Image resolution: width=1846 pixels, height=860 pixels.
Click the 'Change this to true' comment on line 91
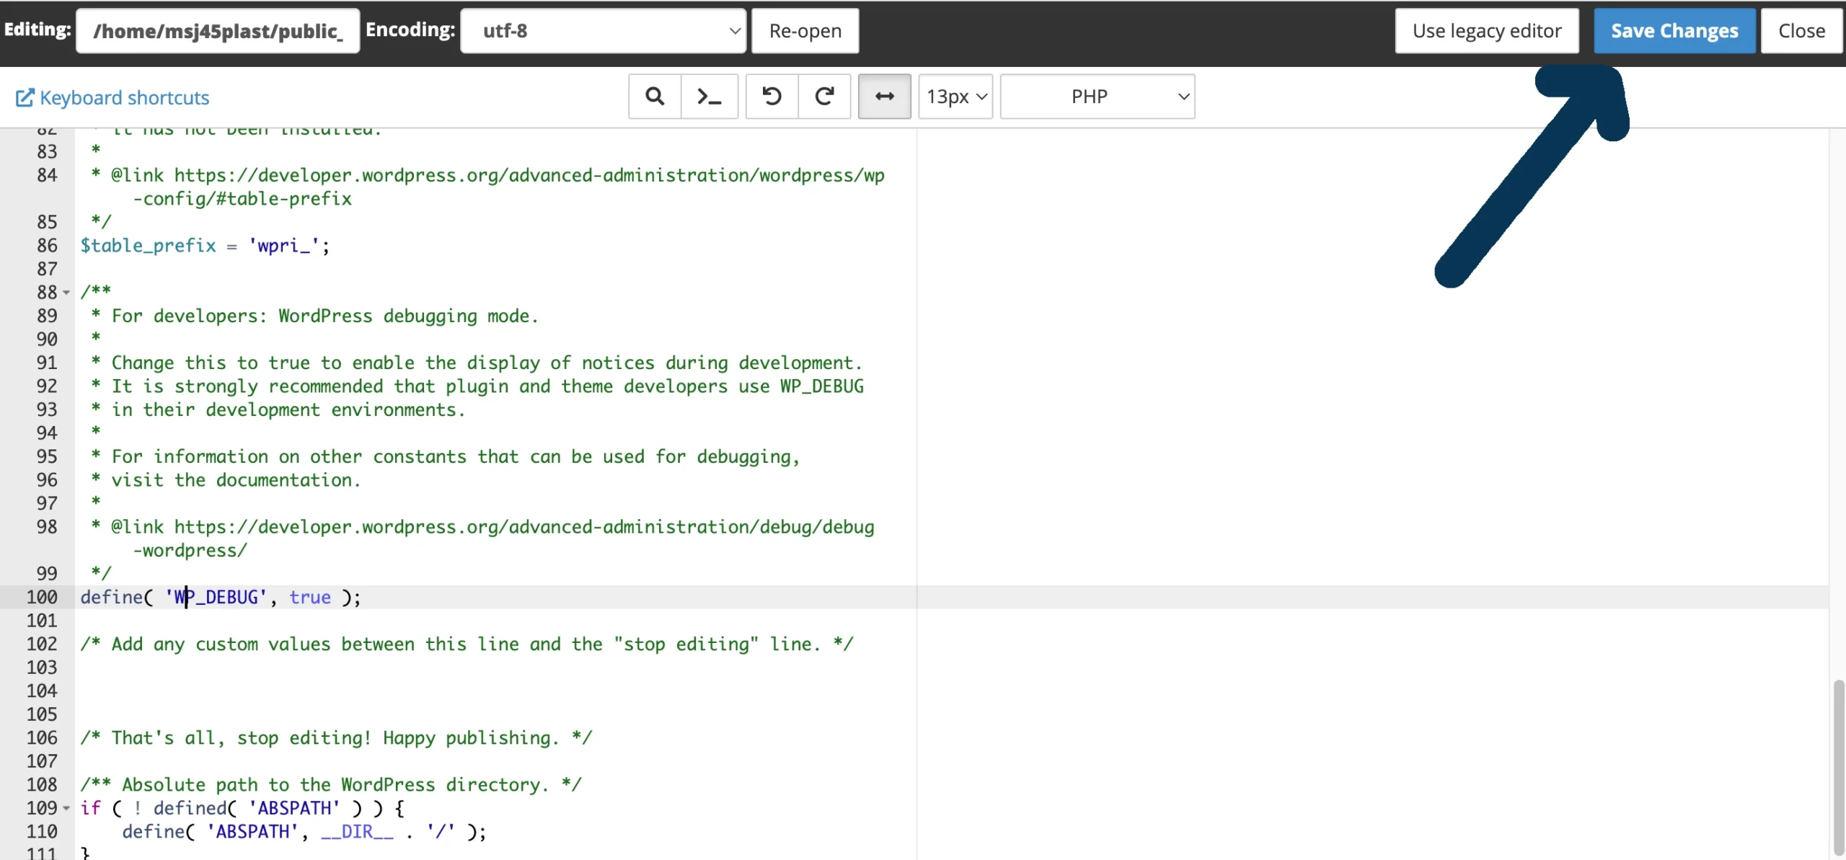click(x=486, y=363)
